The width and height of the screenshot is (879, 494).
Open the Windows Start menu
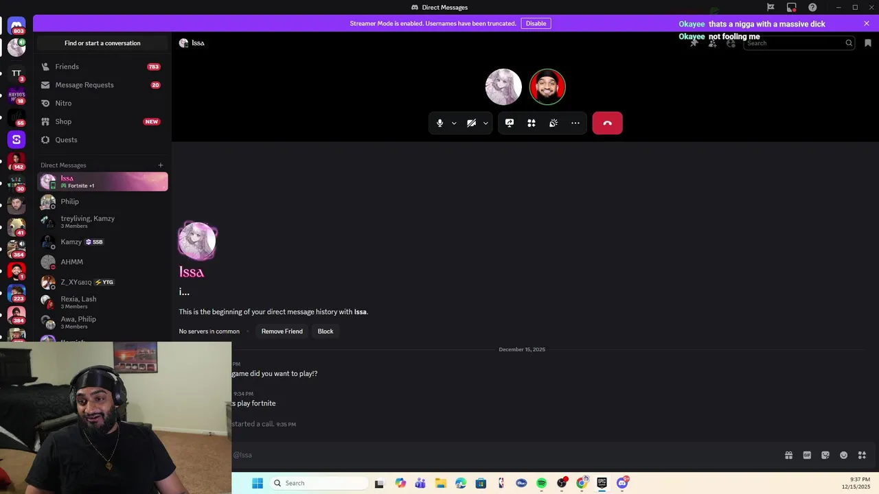[x=258, y=483]
